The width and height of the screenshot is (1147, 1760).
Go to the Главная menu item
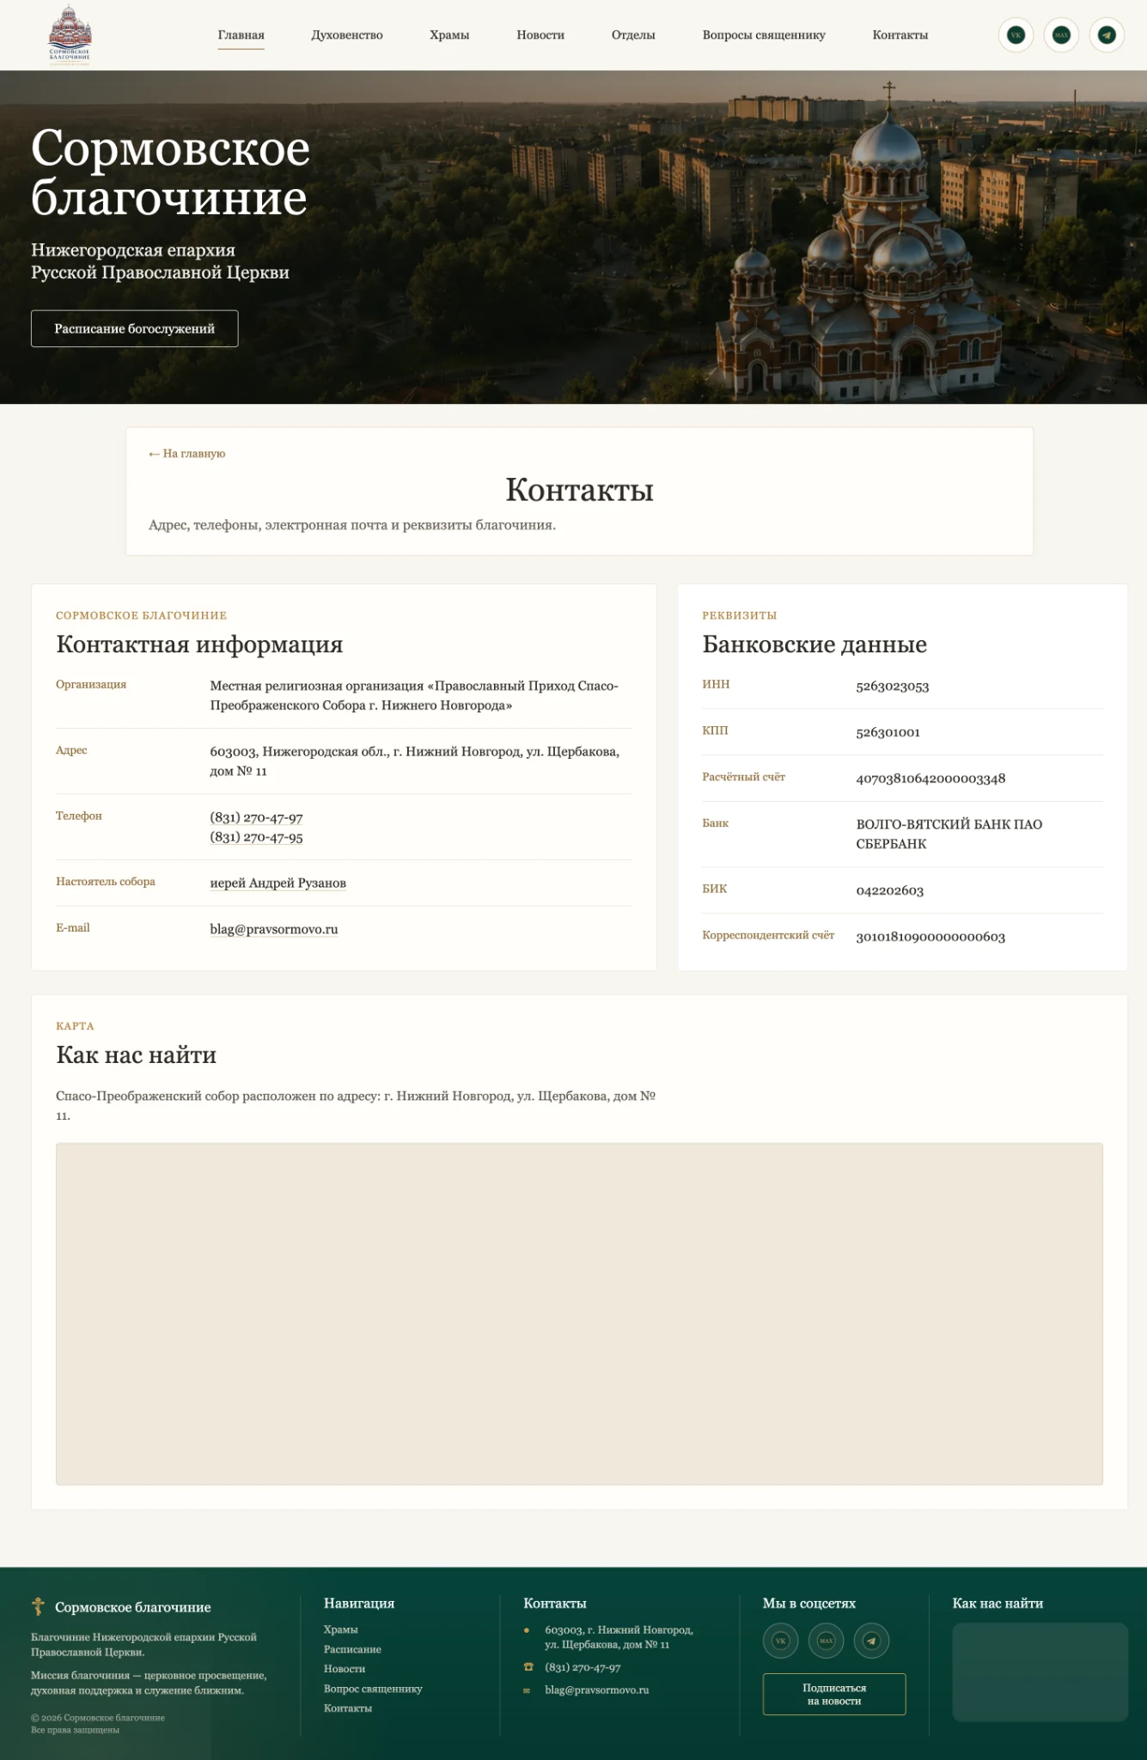(241, 35)
